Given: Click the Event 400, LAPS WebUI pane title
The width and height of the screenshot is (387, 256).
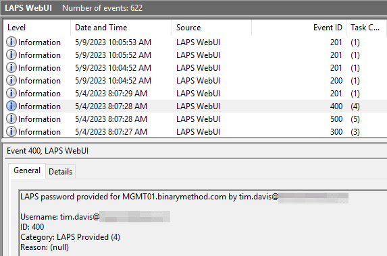Looking at the screenshot, I should [48, 151].
